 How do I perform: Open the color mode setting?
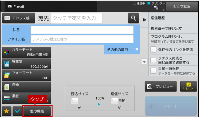[x=26, y=52]
